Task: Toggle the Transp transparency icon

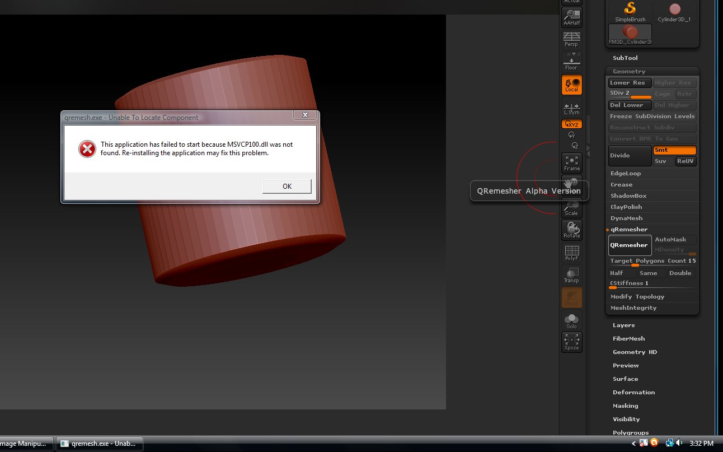Action: 571,275
